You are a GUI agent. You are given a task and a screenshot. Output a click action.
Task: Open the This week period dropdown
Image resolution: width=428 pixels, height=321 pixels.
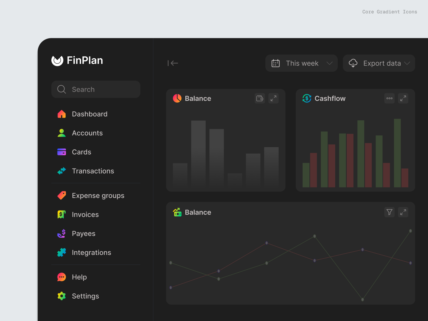(x=301, y=63)
